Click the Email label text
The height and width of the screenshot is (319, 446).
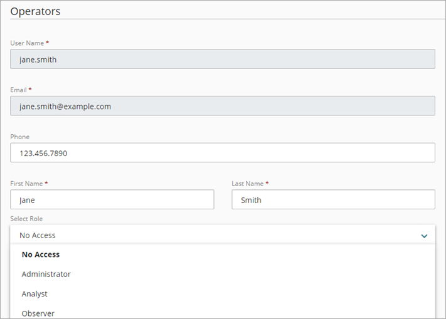18,90
